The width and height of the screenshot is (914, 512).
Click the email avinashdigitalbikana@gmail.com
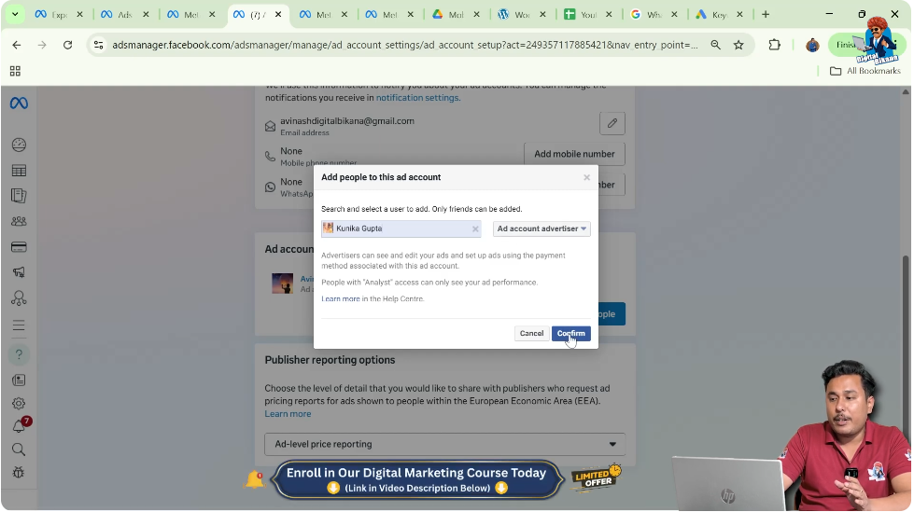[346, 121]
